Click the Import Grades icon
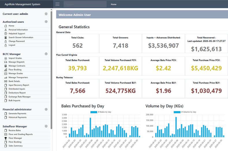 [x=6, y=58]
